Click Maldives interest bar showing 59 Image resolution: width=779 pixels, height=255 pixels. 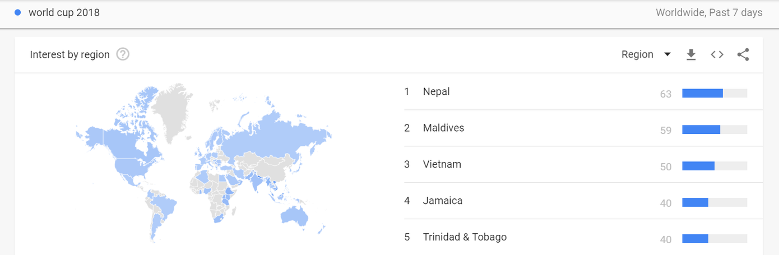tap(715, 129)
